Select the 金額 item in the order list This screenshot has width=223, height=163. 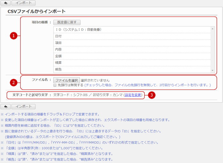click(x=59, y=56)
